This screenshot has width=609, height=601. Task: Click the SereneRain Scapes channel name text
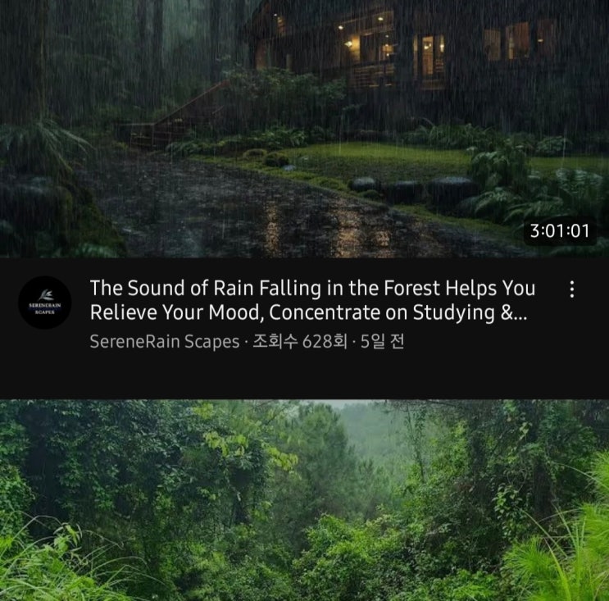[x=165, y=342]
